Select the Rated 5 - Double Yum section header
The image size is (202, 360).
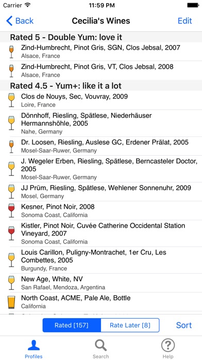(101, 37)
